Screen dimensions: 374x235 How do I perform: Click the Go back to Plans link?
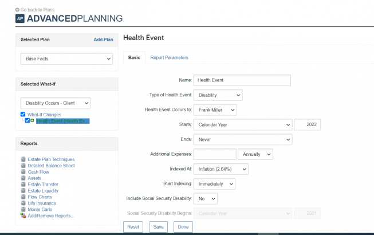coord(37,10)
